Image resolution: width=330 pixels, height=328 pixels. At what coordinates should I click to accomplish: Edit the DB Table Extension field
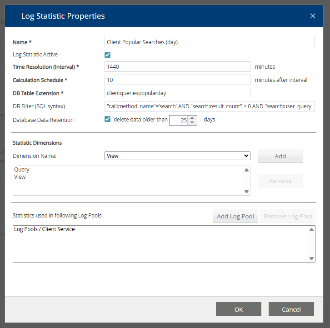tap(177, 93)
